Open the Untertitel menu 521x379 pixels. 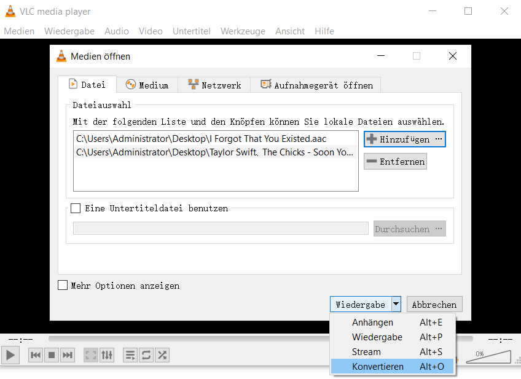click(192, 31)
